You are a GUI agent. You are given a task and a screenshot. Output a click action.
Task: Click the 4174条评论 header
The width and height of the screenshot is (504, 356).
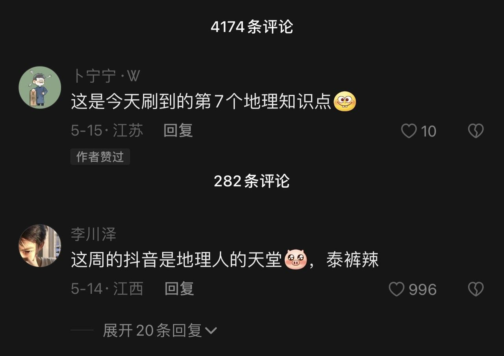(252, 27)
